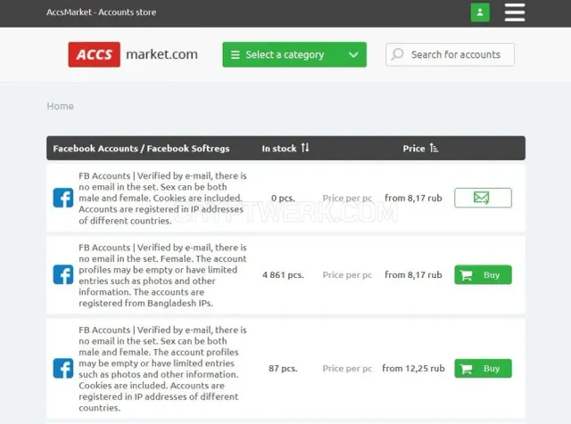Open the 87 pcs. FB Accounts description

click(x=162, y=369)
